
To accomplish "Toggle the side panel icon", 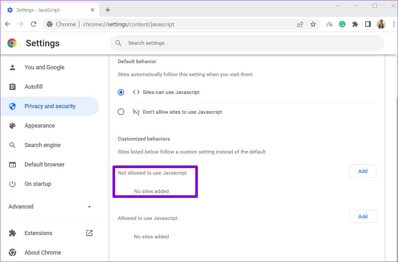I will [x=368, y=24].
